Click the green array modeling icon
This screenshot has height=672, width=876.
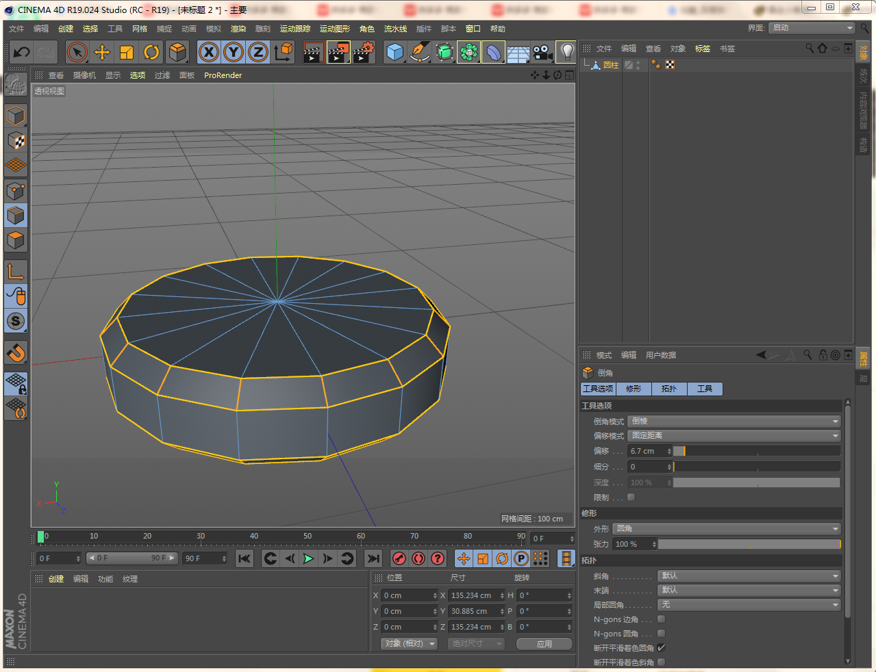click(x=469, y=52)
